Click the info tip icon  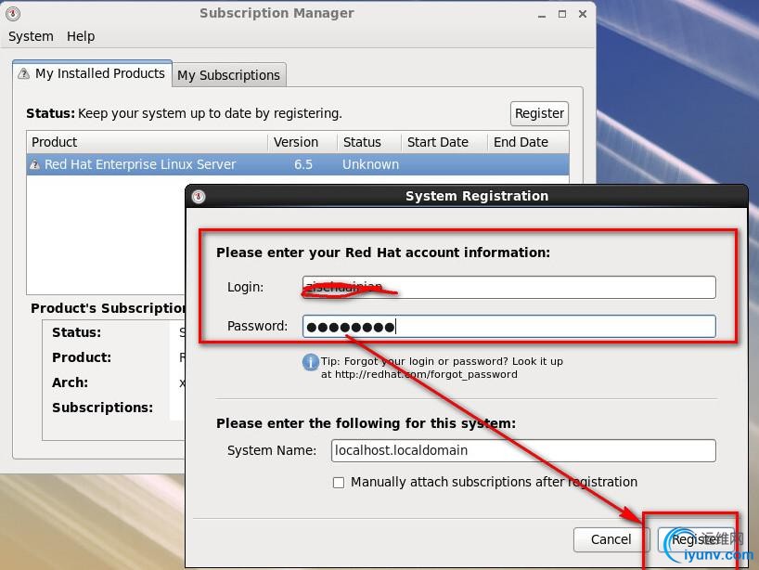pyautogui.click(x=310, y=362)
